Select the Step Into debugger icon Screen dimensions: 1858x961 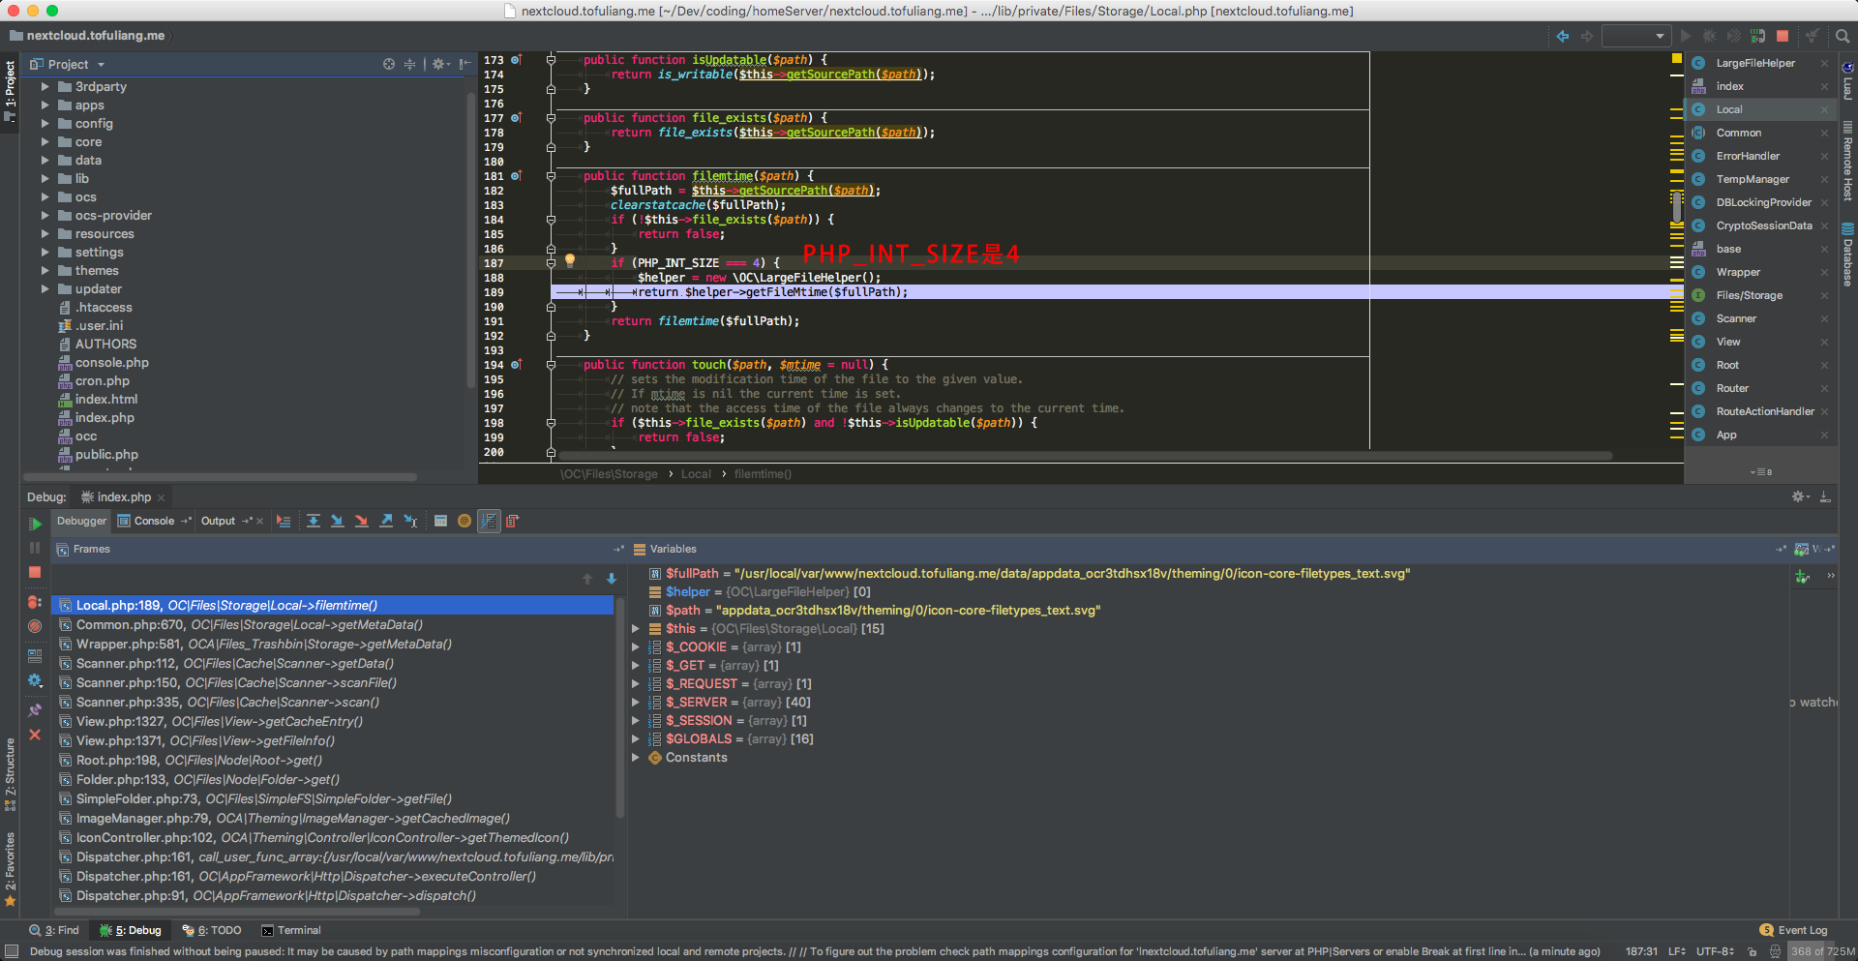pyautogui.click(x=338, y=521)
